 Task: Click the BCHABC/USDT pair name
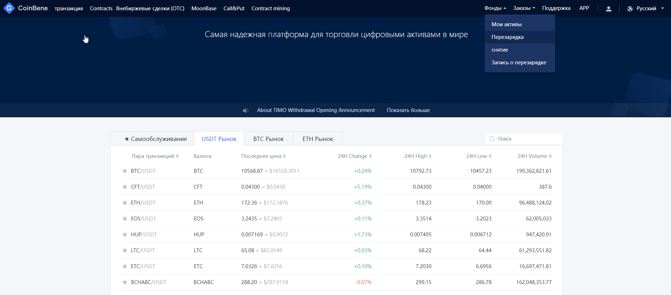[x=148, y=282]
